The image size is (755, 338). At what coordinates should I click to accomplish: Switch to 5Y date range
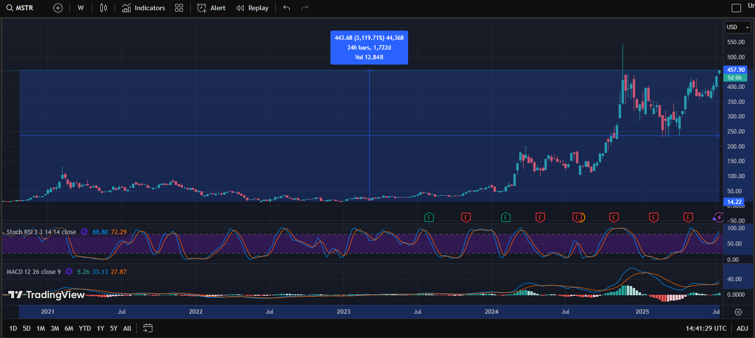point(114,328)
